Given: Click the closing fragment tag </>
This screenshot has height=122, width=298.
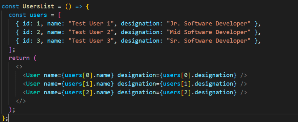Looking at the screenshot, I should click(21, 101).
